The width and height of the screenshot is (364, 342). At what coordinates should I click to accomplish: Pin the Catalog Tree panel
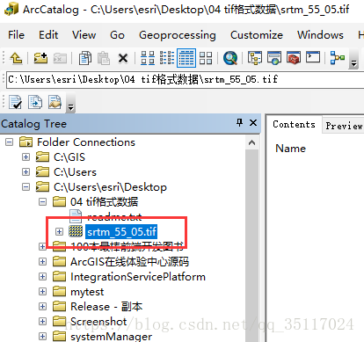(x=239, y=123)
